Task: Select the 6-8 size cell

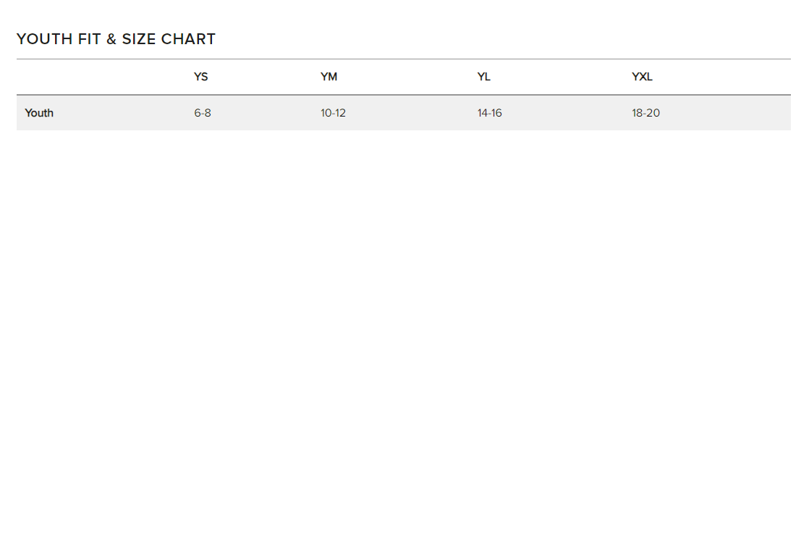Action: (203, 113)
